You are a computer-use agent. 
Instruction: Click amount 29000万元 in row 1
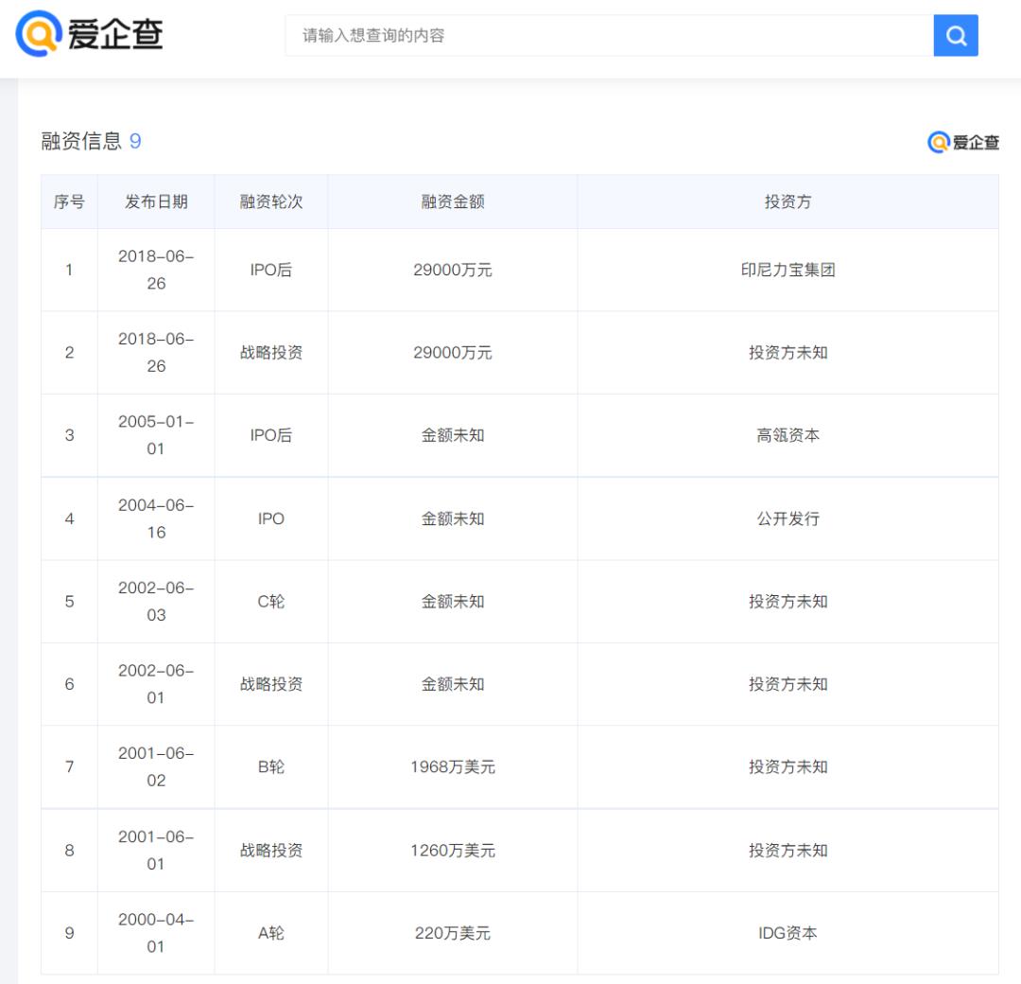pyautogui.click(x=453, y=270)
